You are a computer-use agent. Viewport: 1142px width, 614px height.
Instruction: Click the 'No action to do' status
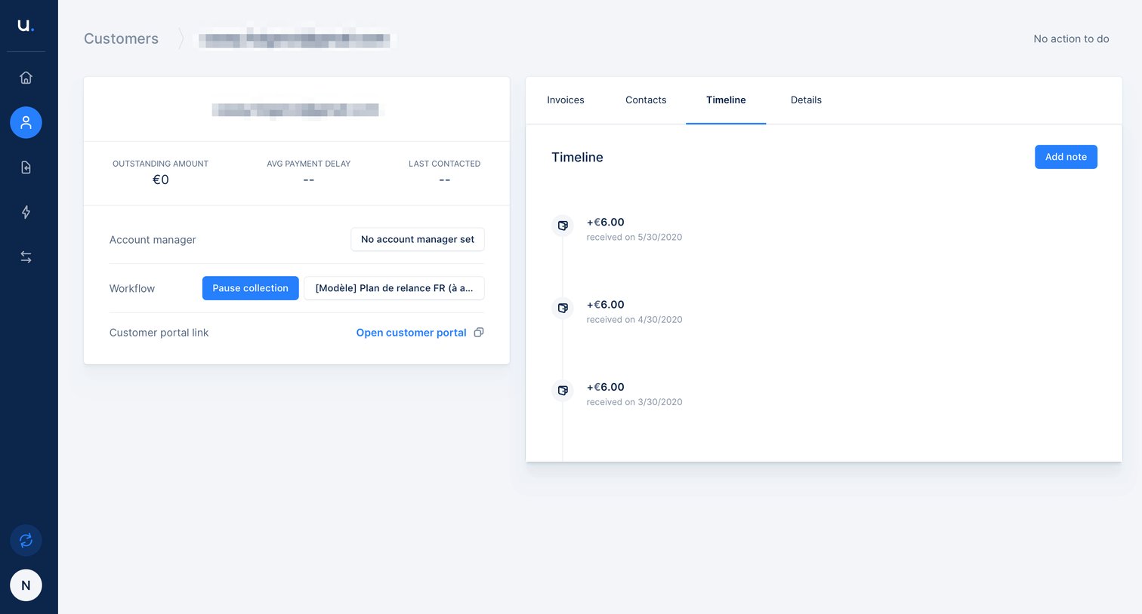tap(1071, 38)
